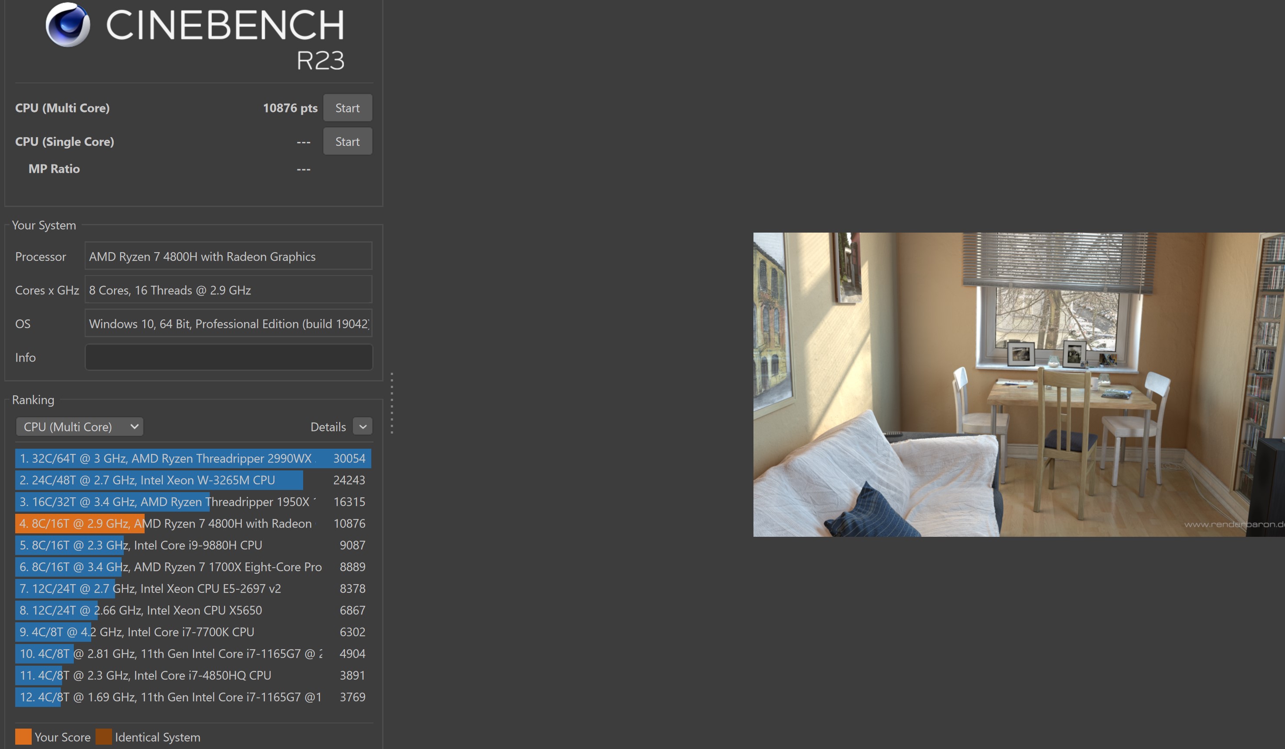Image resolution: width=1285 pixels, height=749 pixels.
Task: Start the CPU (Multi Core) benchmark
Action: pos(347,108)
